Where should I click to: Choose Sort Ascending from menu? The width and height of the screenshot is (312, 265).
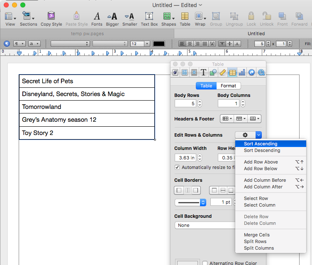(x=271, y=144)
